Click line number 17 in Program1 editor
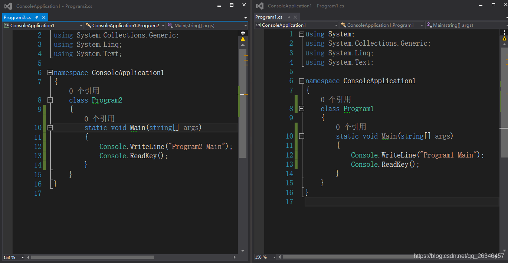The image size is (508, 263). (x=289, y=202)
